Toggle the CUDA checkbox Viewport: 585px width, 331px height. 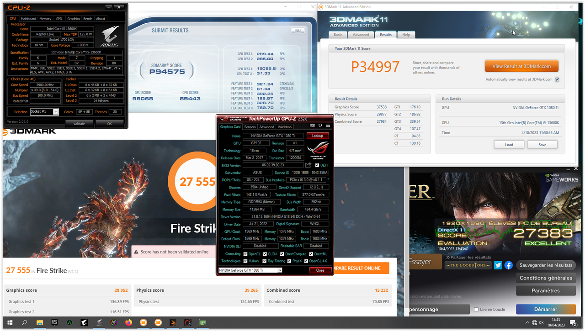pos(265,254)
